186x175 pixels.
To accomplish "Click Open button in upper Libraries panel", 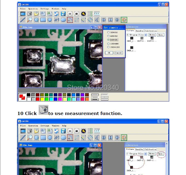I will tap(161, 35).
